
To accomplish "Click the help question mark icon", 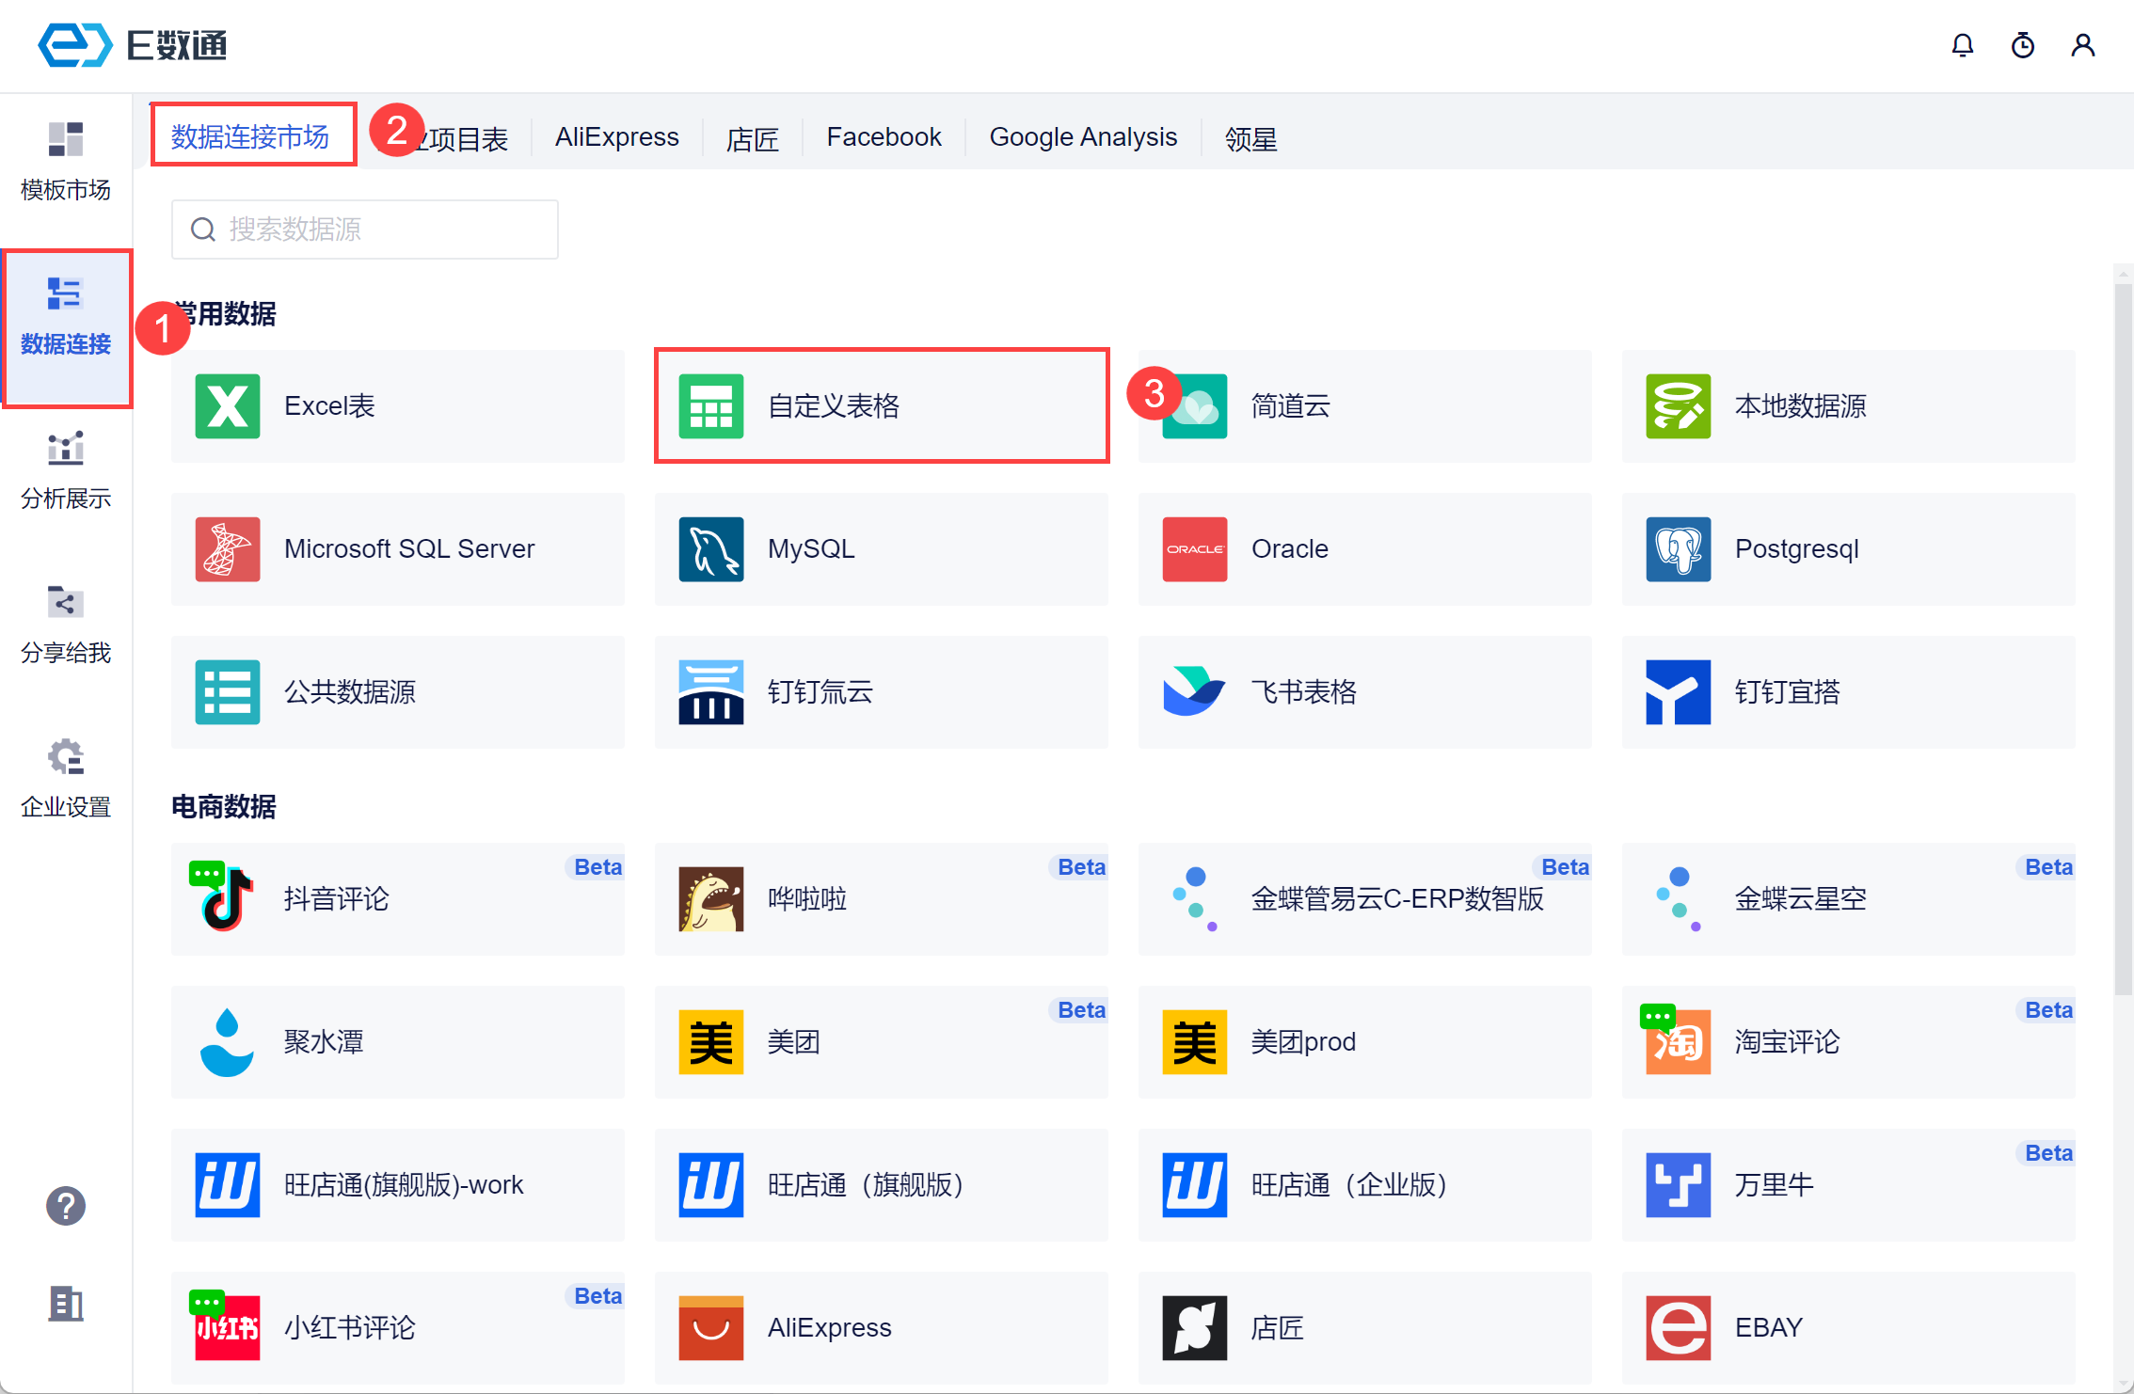I will click(x=66, y=1205).
